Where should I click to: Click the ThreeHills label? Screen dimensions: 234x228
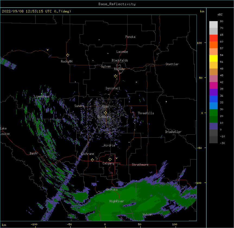pyautogui.click(x=146, y=113)
